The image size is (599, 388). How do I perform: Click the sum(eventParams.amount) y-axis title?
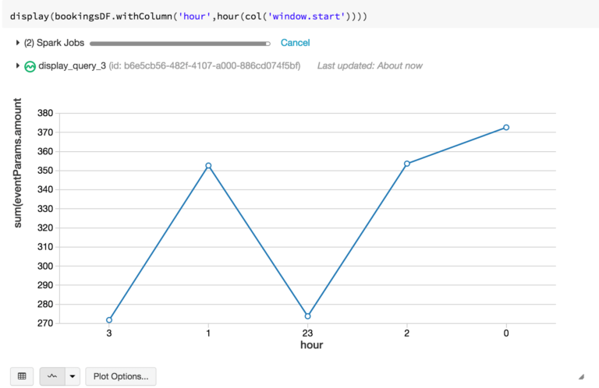click(x=18, y=163)
